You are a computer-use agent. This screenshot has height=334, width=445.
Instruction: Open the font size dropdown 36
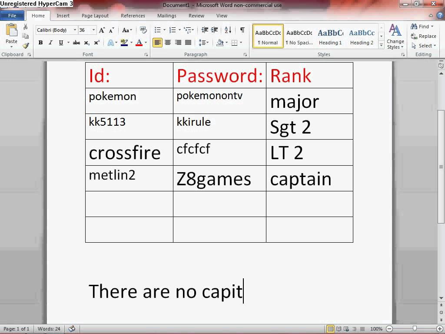[x=93, y=30]
